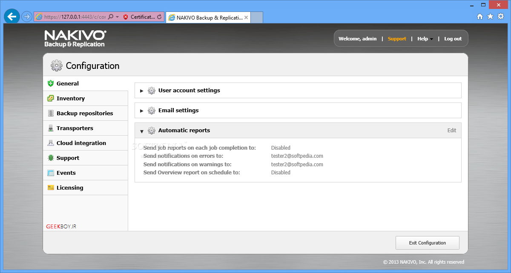Click the browser Back arrow button
The width and height of the screenshot is (511, 273).
click(x=12, y=17)
